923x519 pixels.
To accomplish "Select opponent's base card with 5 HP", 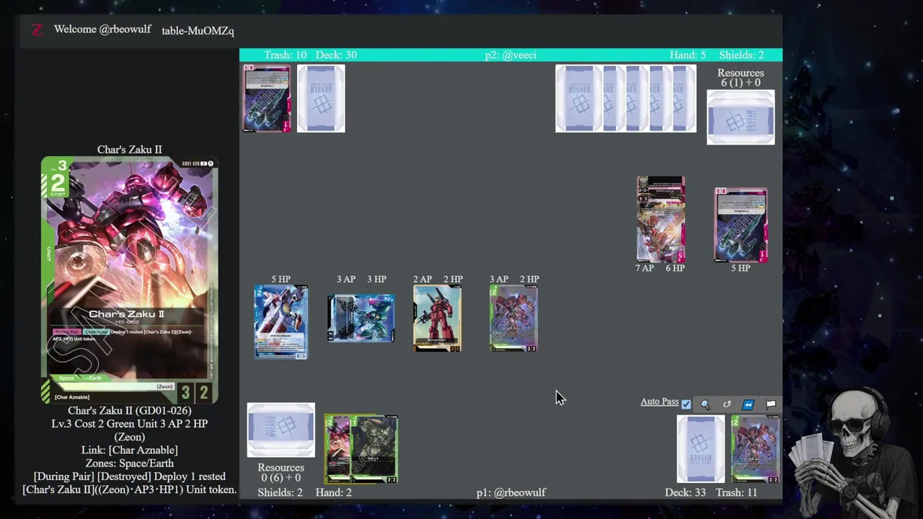I will point(741,225).
